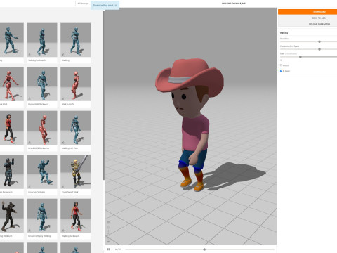Click the Upload Character button

coord(319,24)
